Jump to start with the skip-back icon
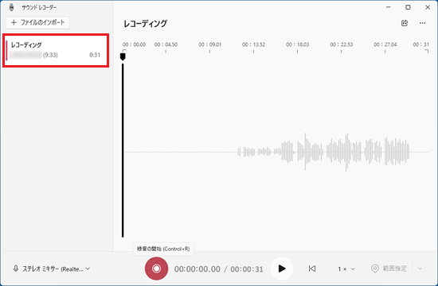The width and height of the screenshot is (438, 286). (312, 269)
